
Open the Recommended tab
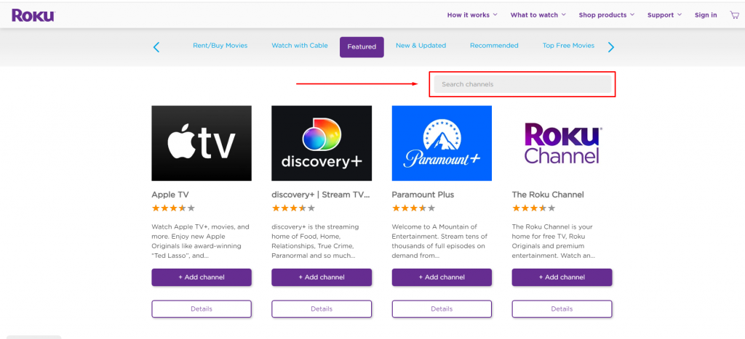click(x=494, y=46)
